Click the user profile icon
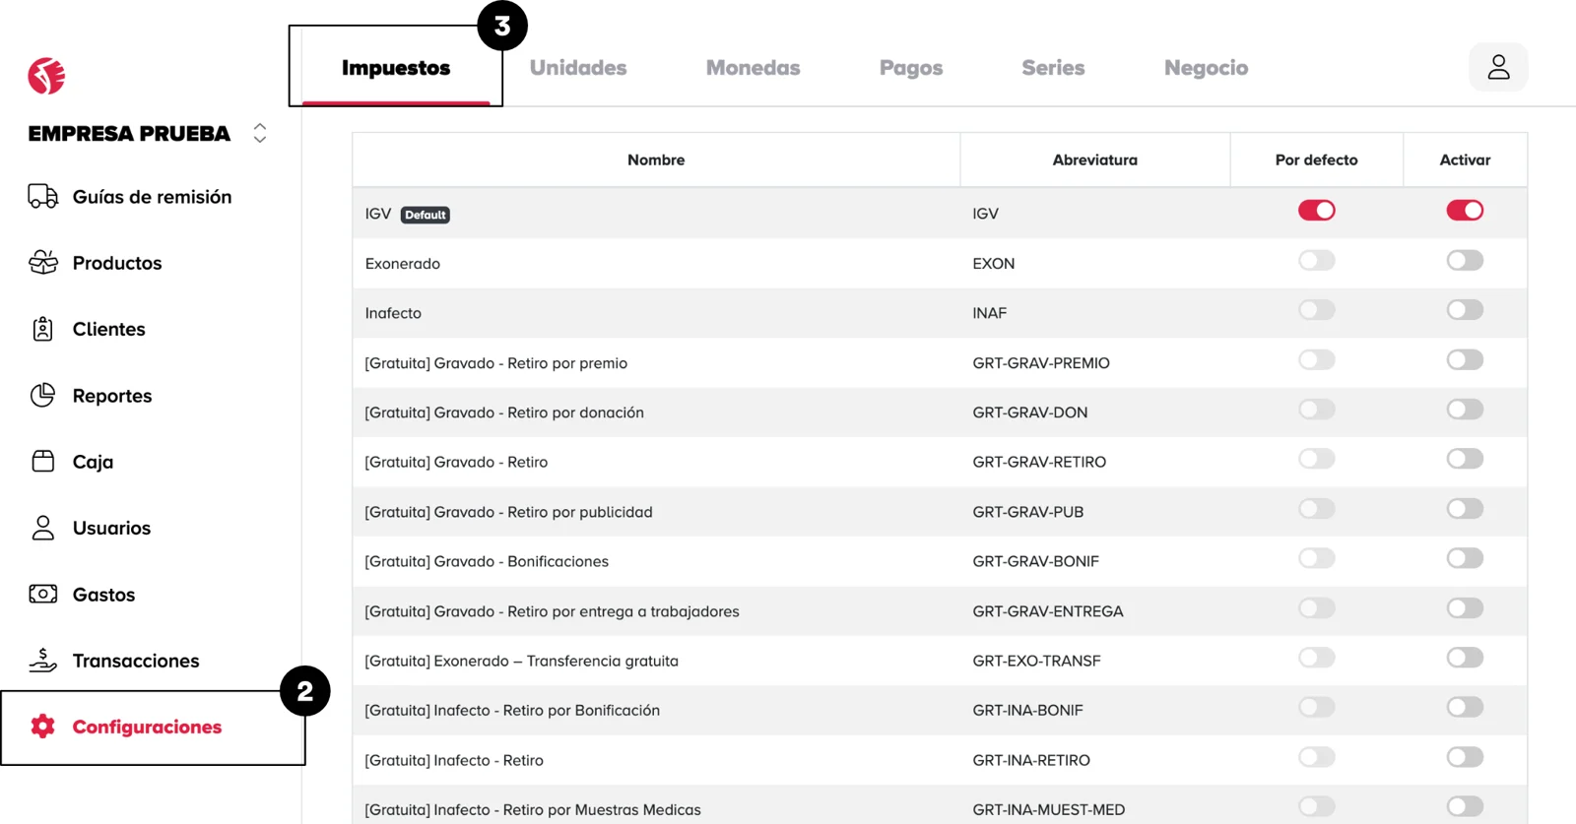The image size is (1576, 824). [x=1498, y=67]
